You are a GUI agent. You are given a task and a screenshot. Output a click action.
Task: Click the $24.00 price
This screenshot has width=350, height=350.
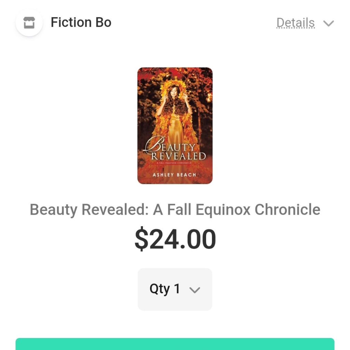click(x=175, y=240)
